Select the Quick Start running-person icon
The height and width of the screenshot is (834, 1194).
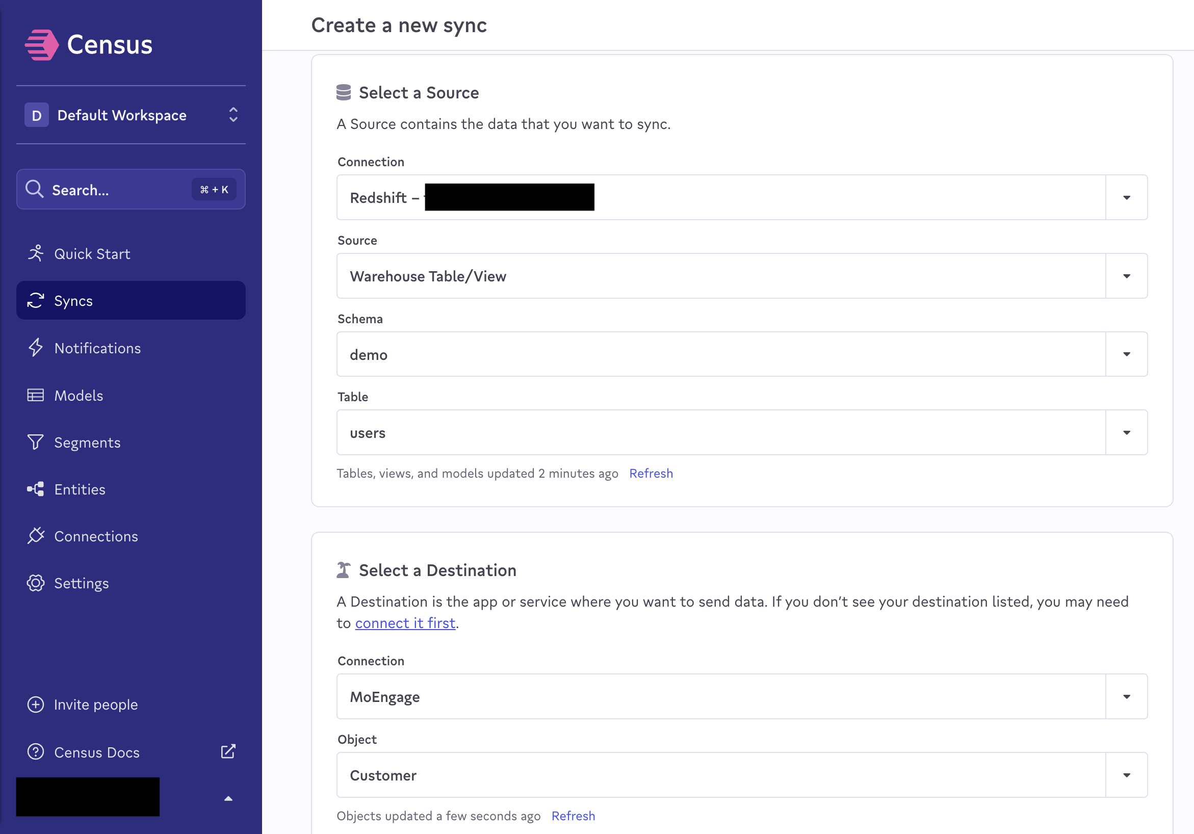coord(35,253)
